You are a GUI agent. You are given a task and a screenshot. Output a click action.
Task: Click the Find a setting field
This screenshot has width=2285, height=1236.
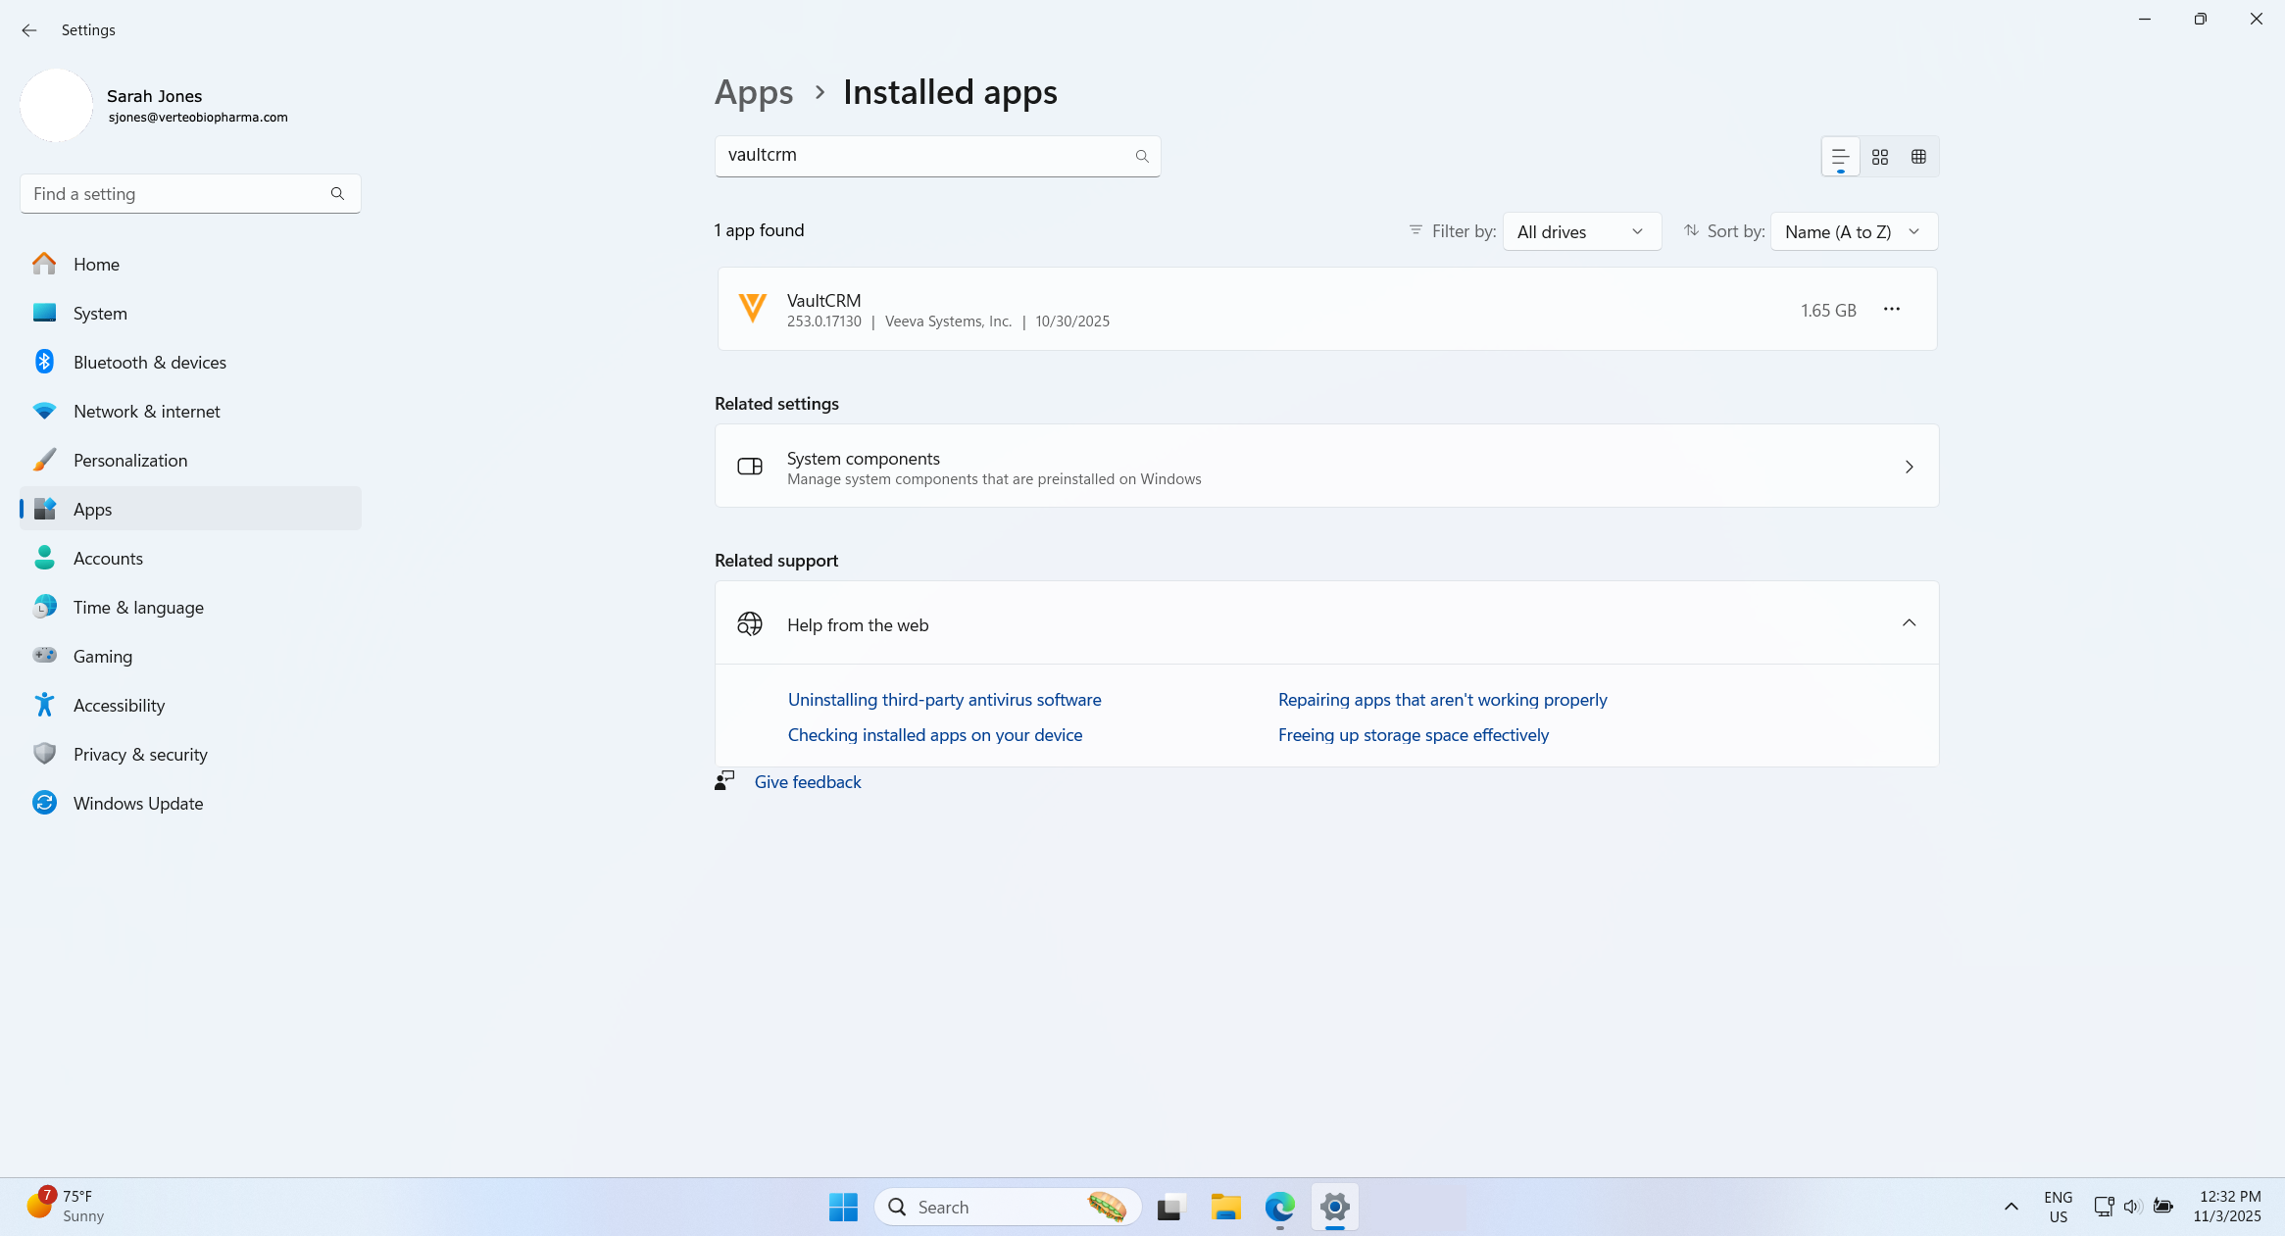click(176, 194)
